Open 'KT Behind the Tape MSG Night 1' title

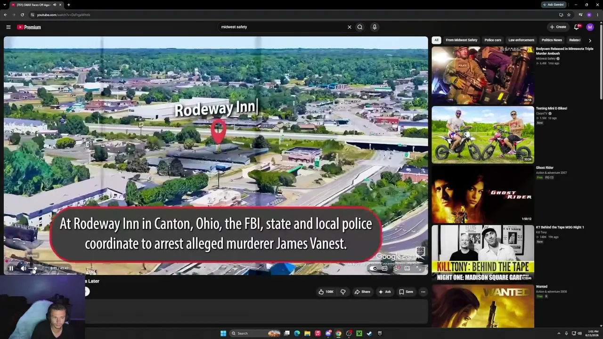tap(560, 227)
